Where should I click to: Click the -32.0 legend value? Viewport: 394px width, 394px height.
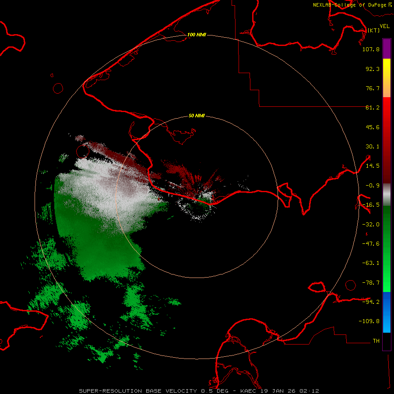pyautogui.click(x=371, y=225)
